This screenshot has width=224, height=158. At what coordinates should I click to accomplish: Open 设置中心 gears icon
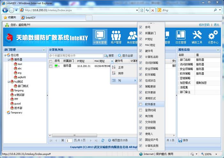(213, 37)
